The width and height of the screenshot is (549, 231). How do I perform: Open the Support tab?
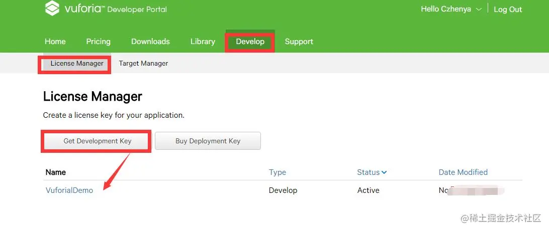point(299,42)
